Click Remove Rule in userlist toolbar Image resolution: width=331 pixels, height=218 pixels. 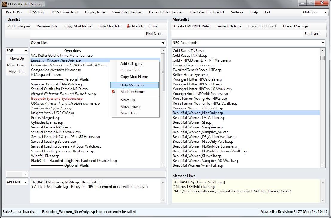[47, 26]
